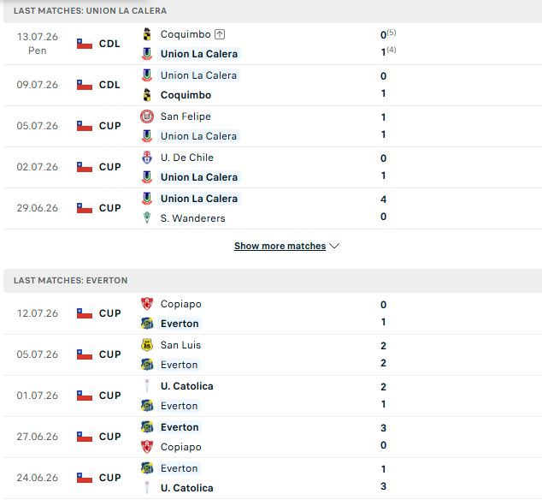Click the Coquimbo crest in the 13.07.26 match
The height and width of the screenshot is (500, 542).
pos(147,34)
